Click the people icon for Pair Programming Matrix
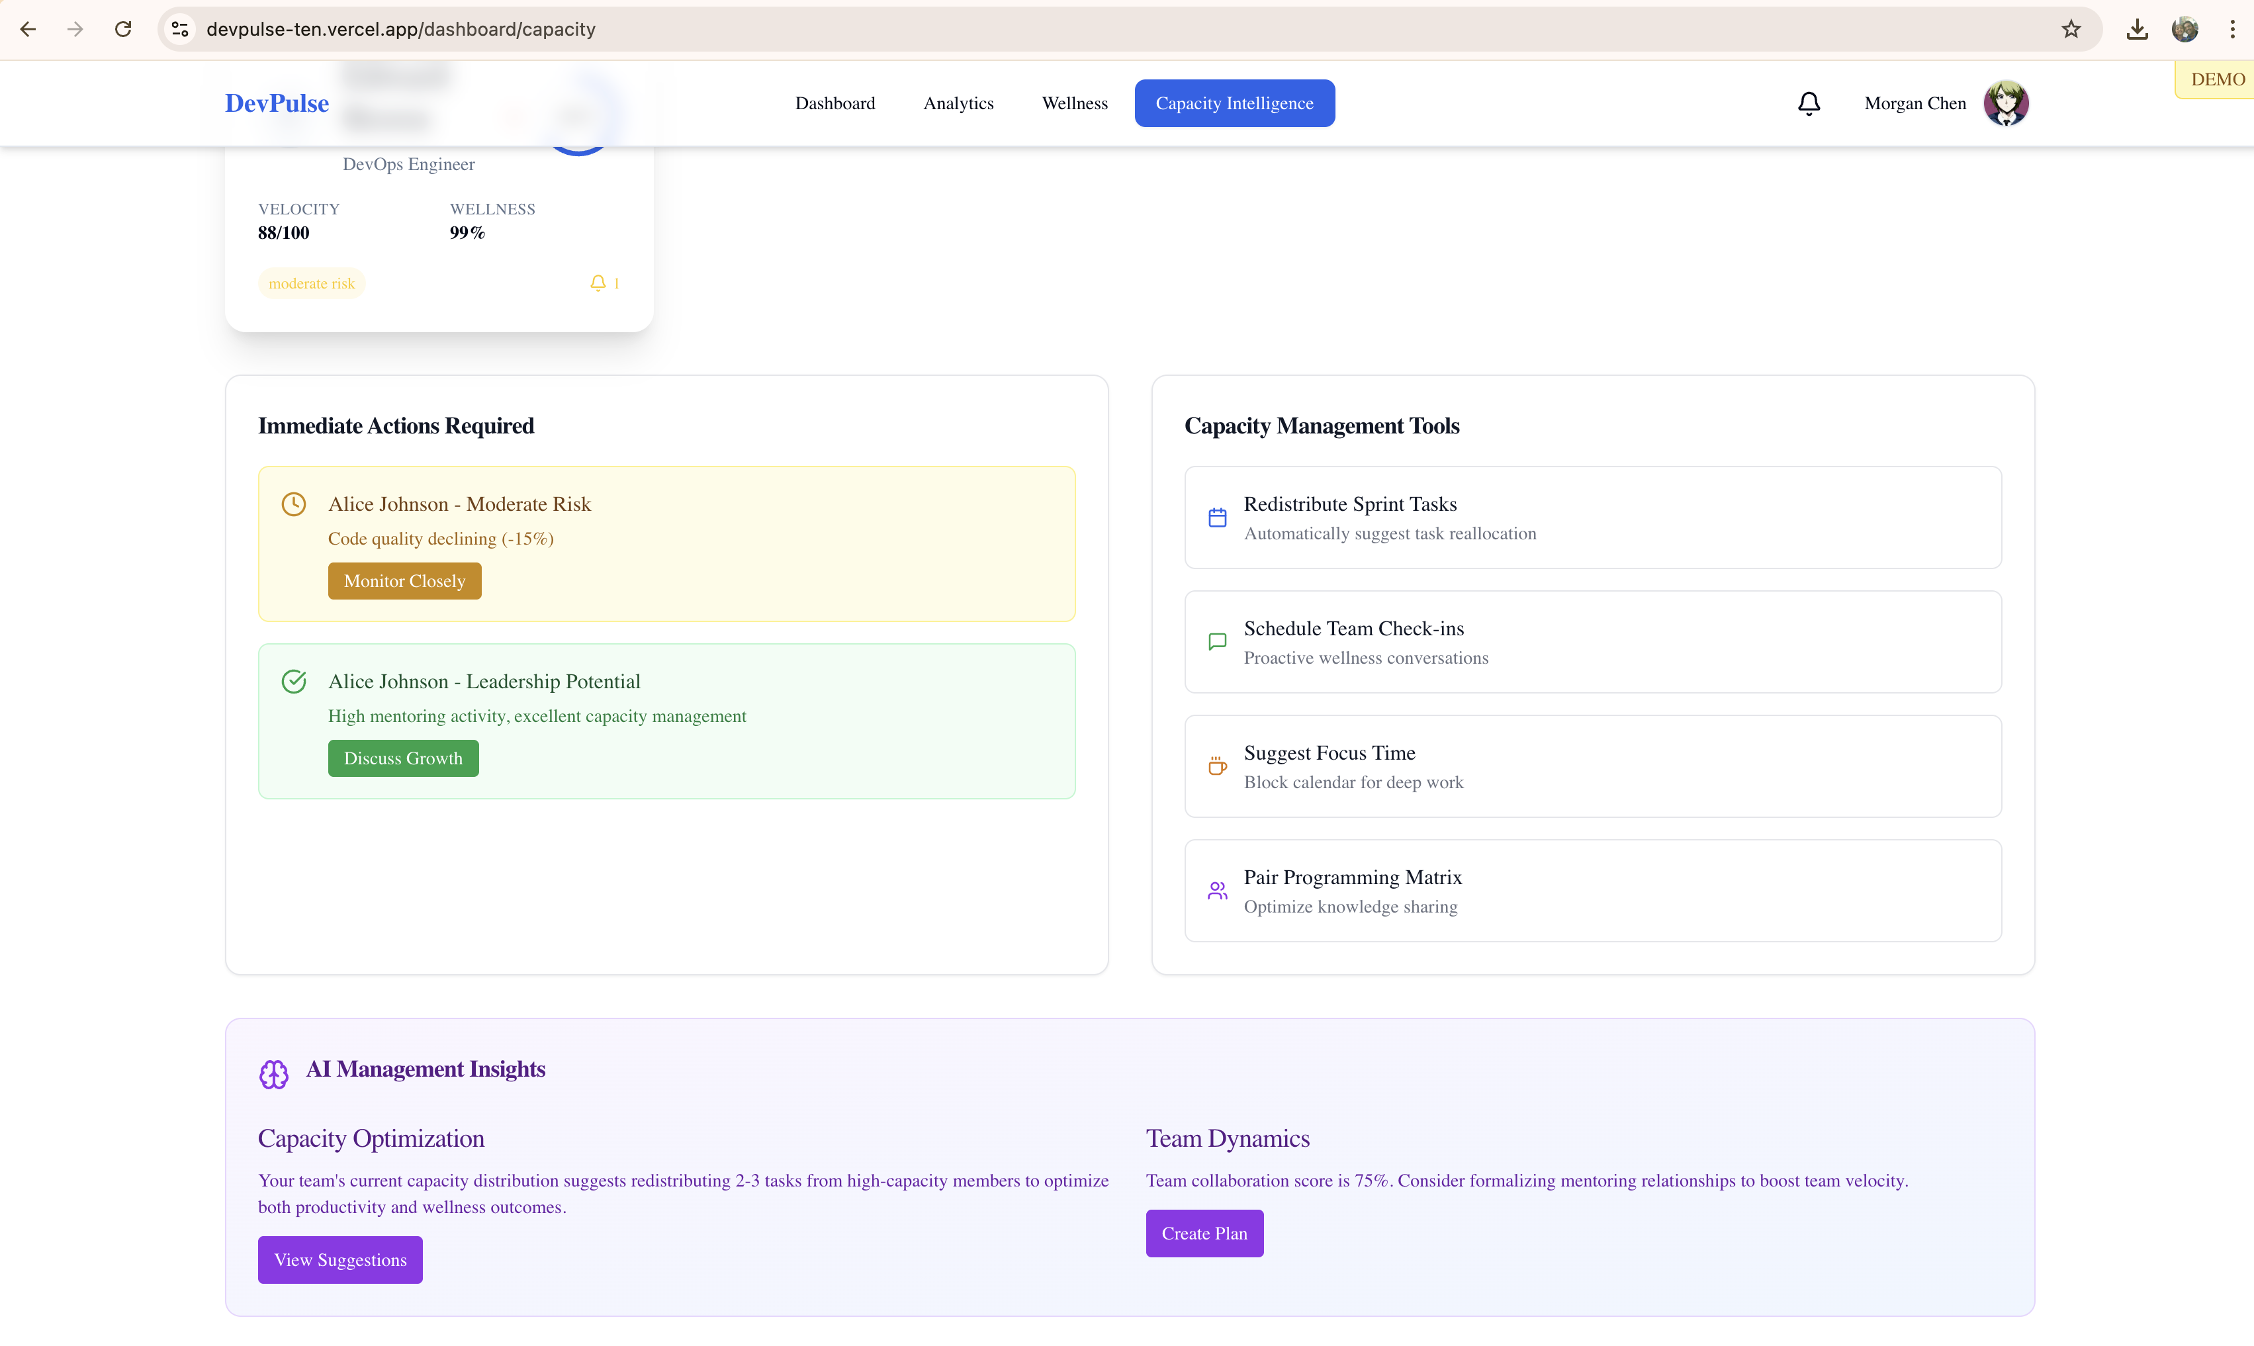This screenshot has height=1346, width=2254. 1217,891
